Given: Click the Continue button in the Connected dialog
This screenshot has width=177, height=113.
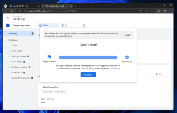Looking at the screenshot, I should coord(88,75).
